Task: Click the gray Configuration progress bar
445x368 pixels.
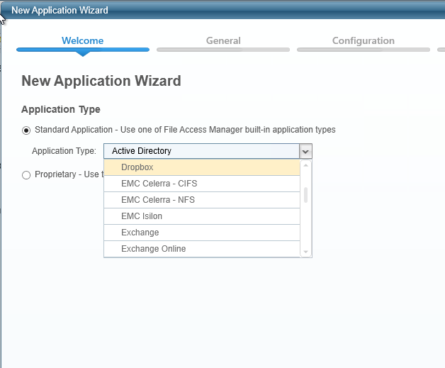Action: pyautogui.click(x=363, y=50)
